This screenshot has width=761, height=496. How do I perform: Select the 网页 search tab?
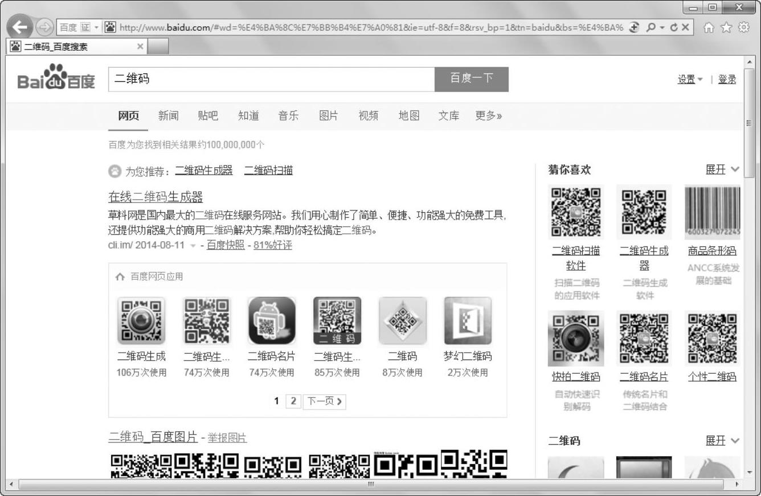[x=128, y=116]
